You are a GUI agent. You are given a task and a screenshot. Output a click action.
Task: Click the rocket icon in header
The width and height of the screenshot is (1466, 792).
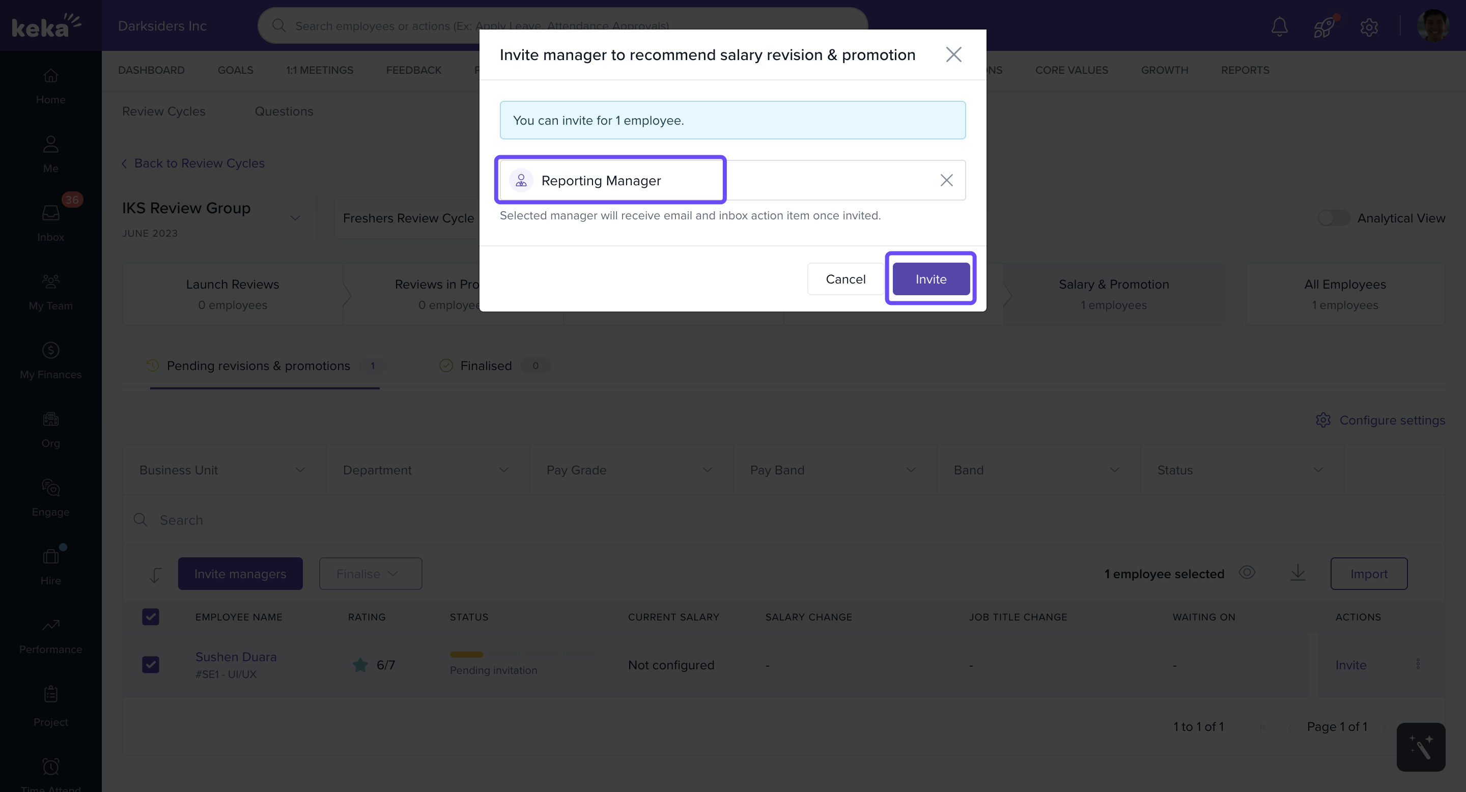point(1323,26)
